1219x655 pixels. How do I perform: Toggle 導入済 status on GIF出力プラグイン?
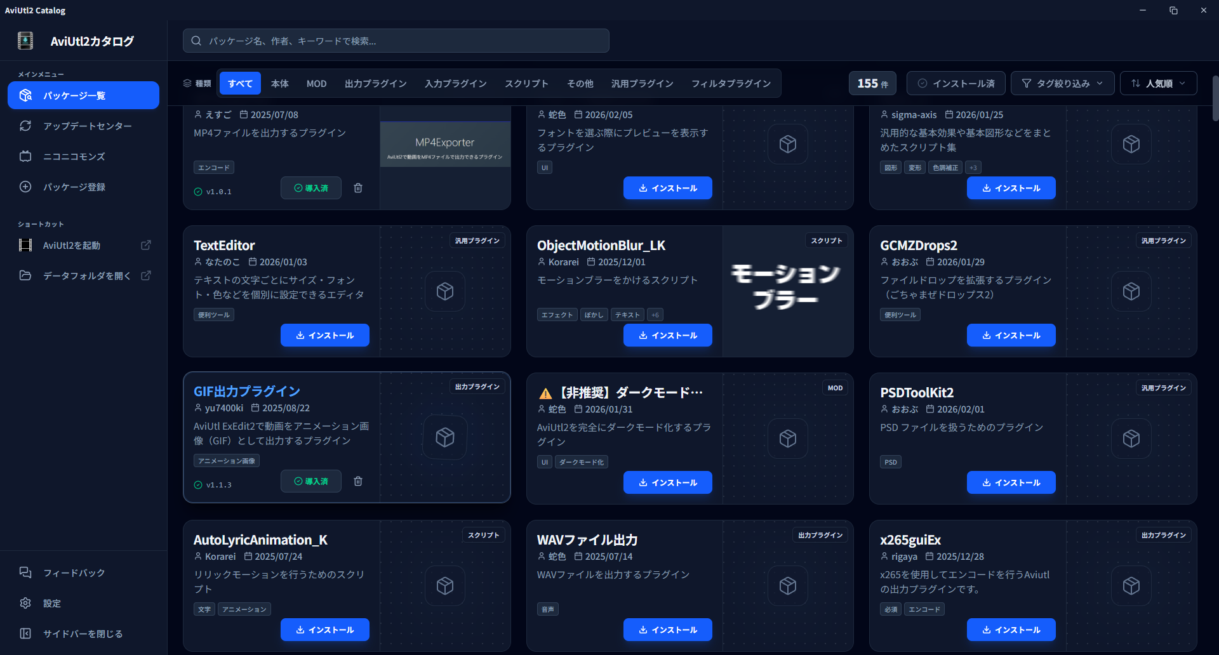tap(311, 481)
